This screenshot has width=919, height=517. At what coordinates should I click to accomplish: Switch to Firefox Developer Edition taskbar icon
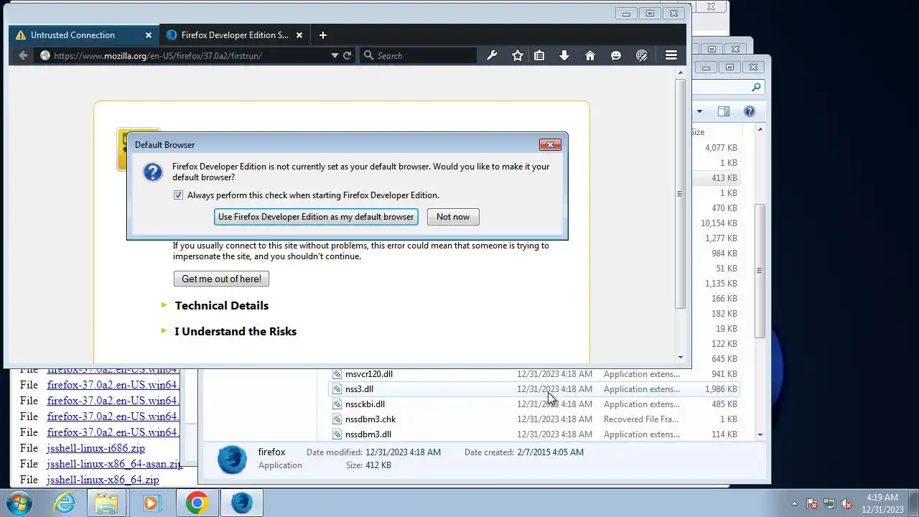241,503
